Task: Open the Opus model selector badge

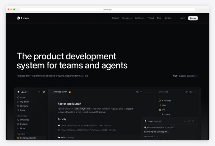Action: pyautogui.click(x=158, y=121)
